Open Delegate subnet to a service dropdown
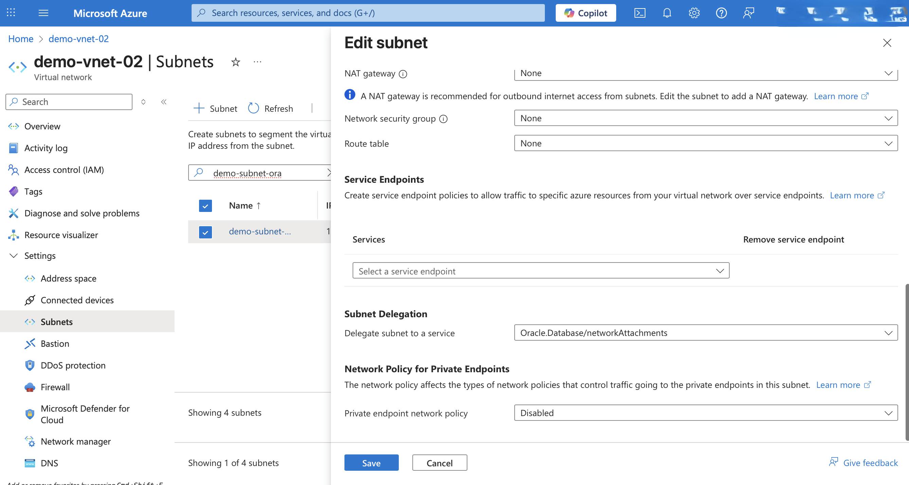This screenshot has height=485, width=909. [706, 333]
